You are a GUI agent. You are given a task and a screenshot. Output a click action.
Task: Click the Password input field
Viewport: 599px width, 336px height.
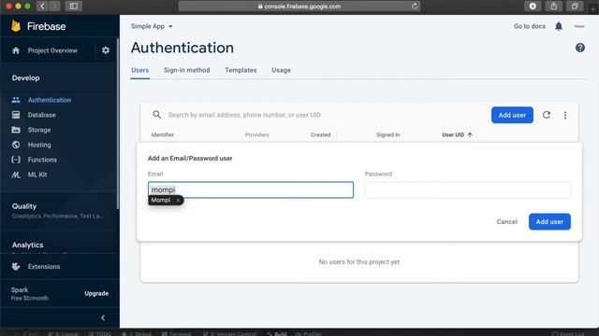click(x=468, y=189)
